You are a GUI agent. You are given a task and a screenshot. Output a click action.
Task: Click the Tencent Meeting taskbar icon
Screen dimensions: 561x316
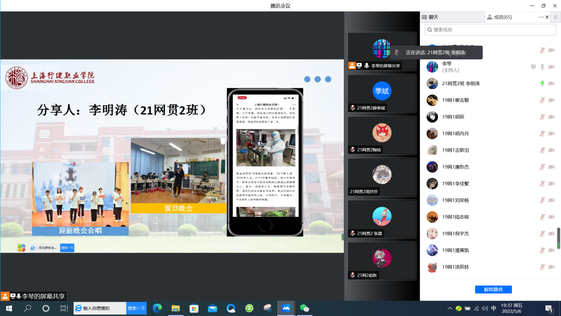click(x=286, y=308)
